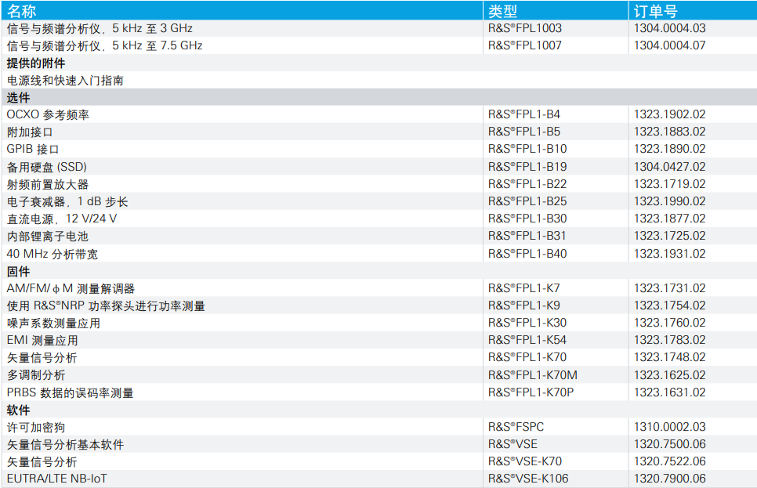Click type cell R&S FPL1-B22
This screenshot has height=488, width=757.
[527, 185]
